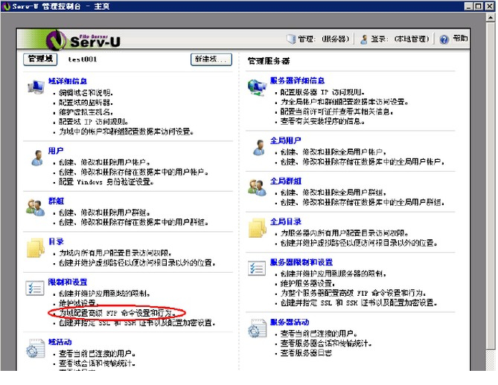Click the Serv-U title bar app icon
498x385 pixels.
click(x=6, y=6)
